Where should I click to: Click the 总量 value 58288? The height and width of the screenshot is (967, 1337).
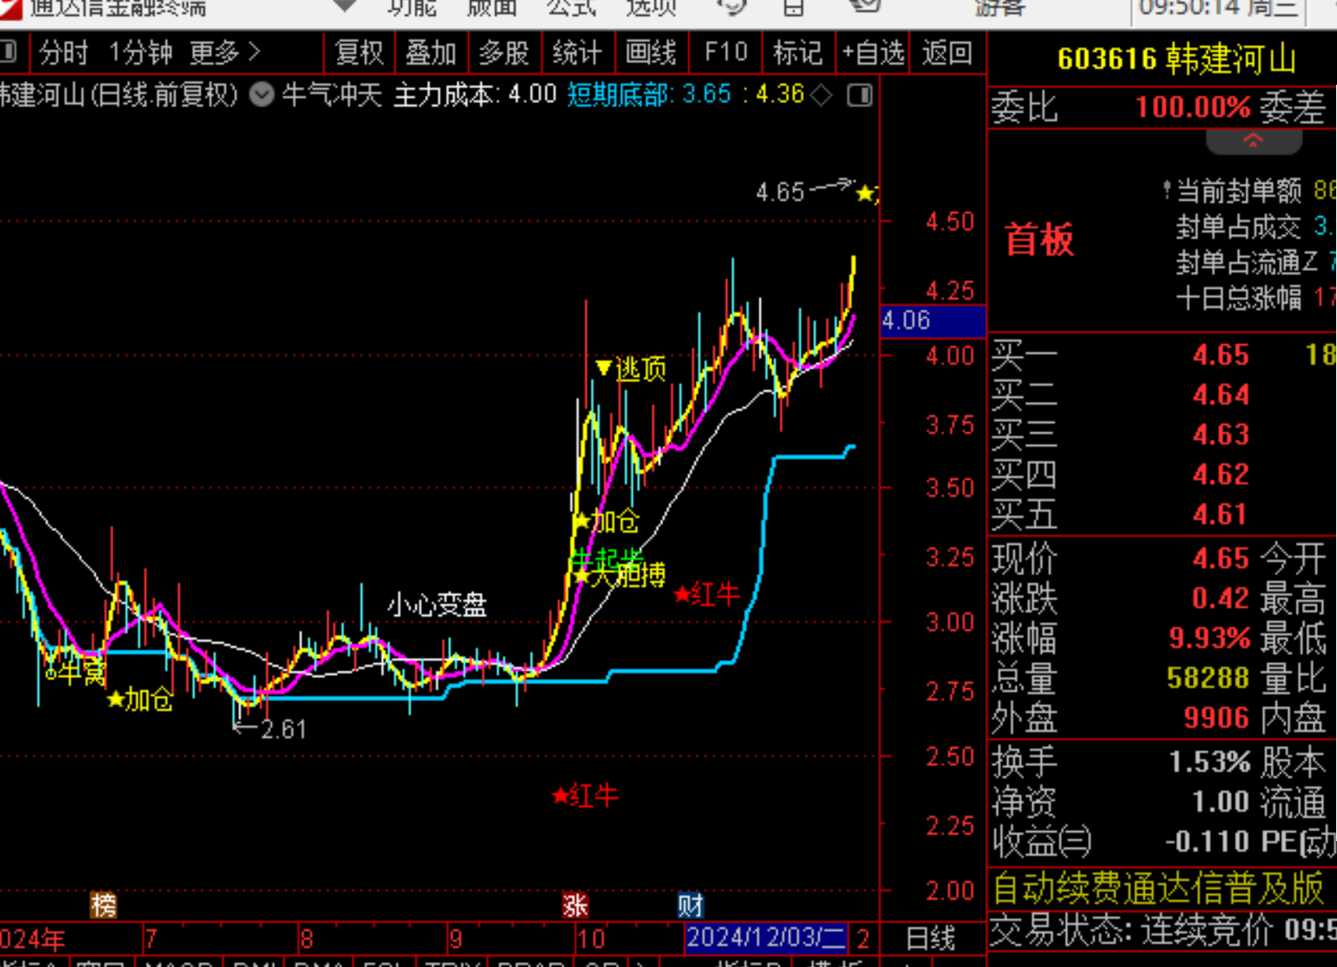point(1209,678)
